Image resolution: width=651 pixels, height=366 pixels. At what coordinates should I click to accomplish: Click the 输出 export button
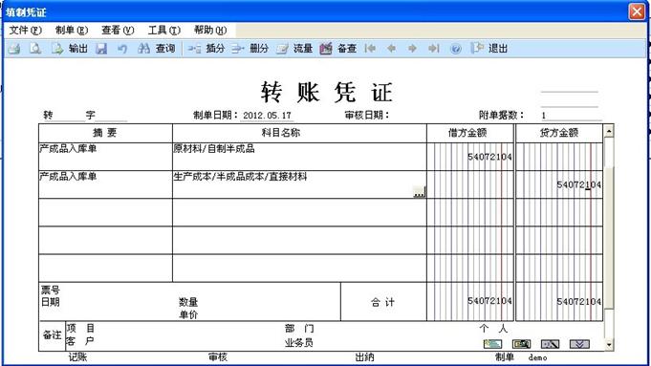70,49
